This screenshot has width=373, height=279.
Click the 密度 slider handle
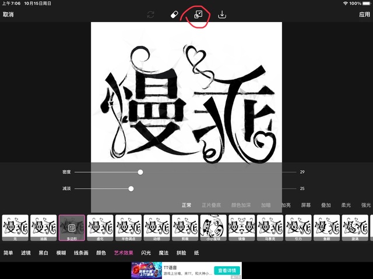click(x=140, y=172)
